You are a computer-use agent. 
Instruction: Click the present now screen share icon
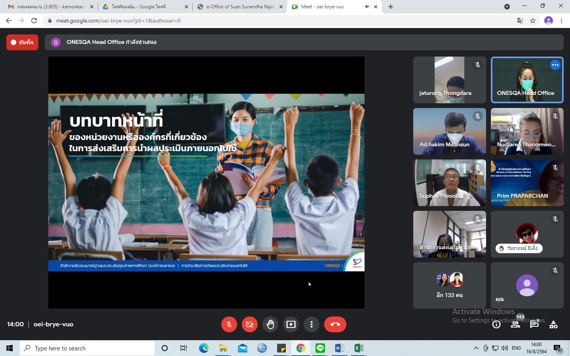(x=291, y=324)
